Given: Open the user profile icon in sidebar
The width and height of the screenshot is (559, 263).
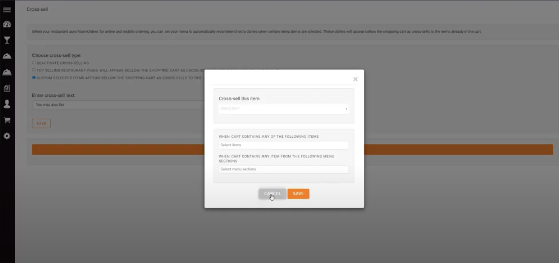Looking at the screenshot, I should click(x=7, y=104).
